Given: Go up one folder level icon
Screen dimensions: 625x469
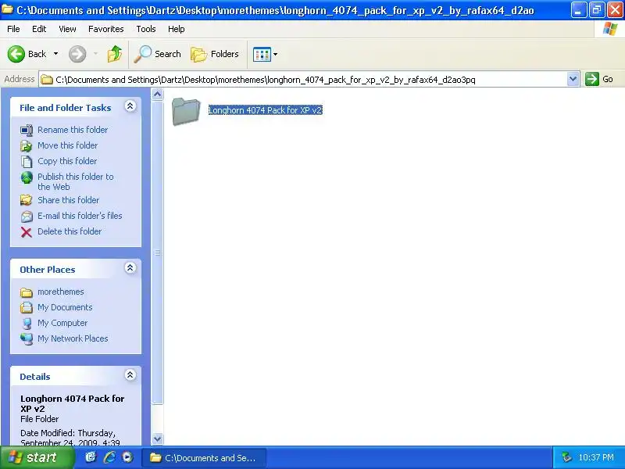Looking at the screenshot, I should [x=115, y=54].
